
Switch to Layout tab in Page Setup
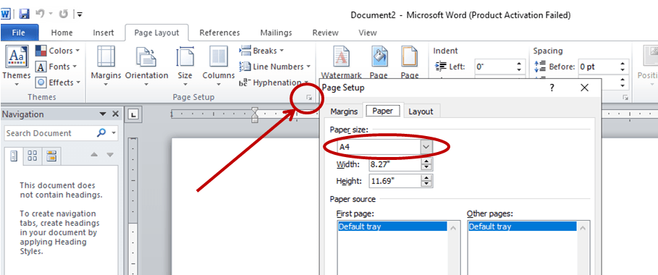421,111
